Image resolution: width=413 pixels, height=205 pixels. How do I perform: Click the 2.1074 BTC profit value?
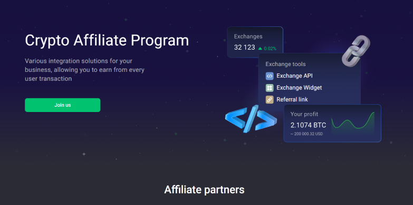click(308, 125)
